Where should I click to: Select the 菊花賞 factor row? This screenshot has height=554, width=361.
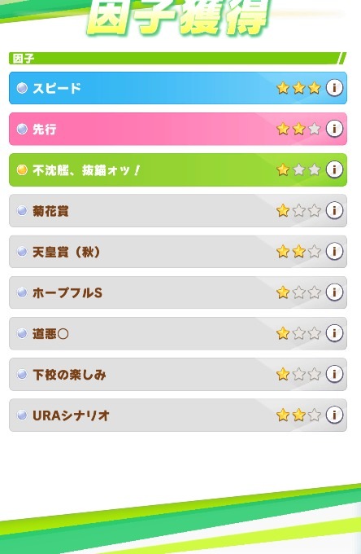[178, 210]
